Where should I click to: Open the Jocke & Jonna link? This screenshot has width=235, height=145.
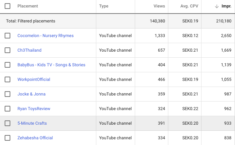coord(31,94)
